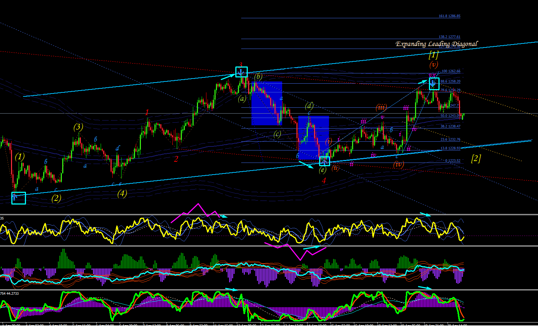
Task: Select the '23.6 1232.76' retracement label
Action: (x=451, y=140)
